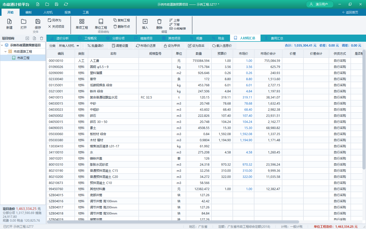Viewport: 366px width, 229px height.
Task: Click 市场价还原 button
Action: 146,46
